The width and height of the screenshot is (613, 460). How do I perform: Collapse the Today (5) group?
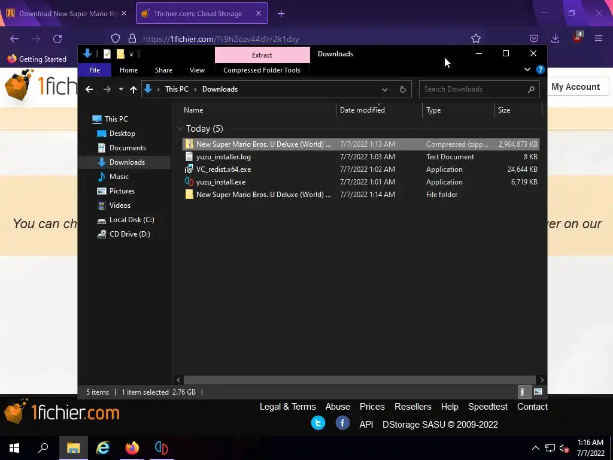pyautogui.click(x=180, y=129)
